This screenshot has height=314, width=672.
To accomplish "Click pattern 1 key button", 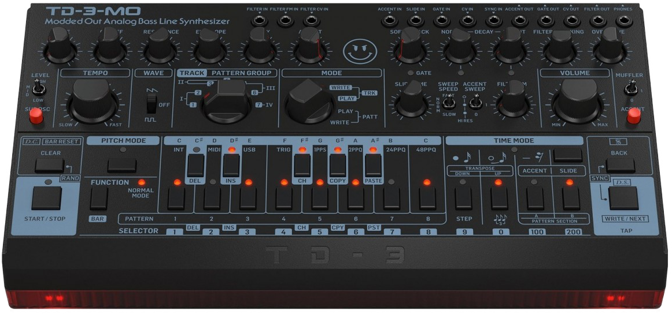I will coord(176,199).
